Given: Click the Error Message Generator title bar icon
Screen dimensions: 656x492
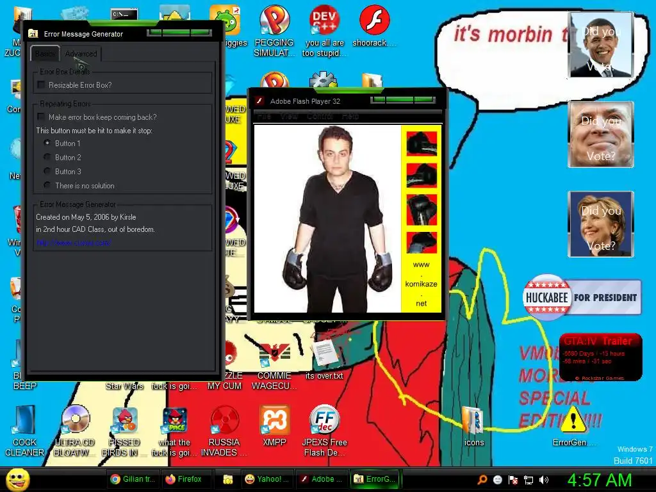Looking at the screenshot, I should 33,34.
